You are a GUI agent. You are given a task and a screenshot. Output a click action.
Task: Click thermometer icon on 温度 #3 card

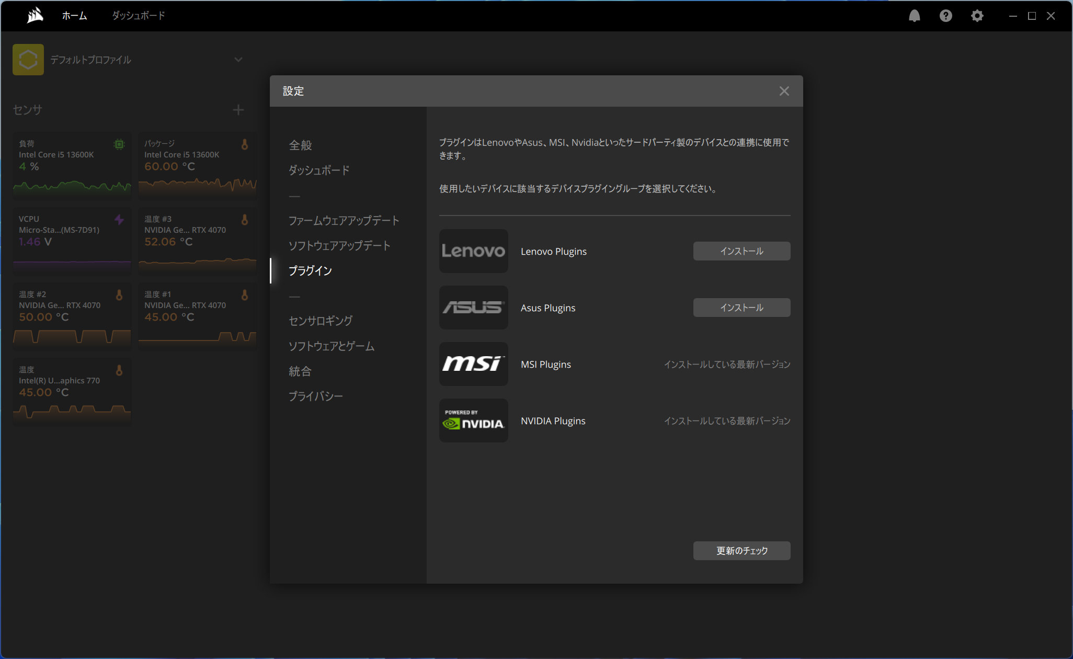244,220
